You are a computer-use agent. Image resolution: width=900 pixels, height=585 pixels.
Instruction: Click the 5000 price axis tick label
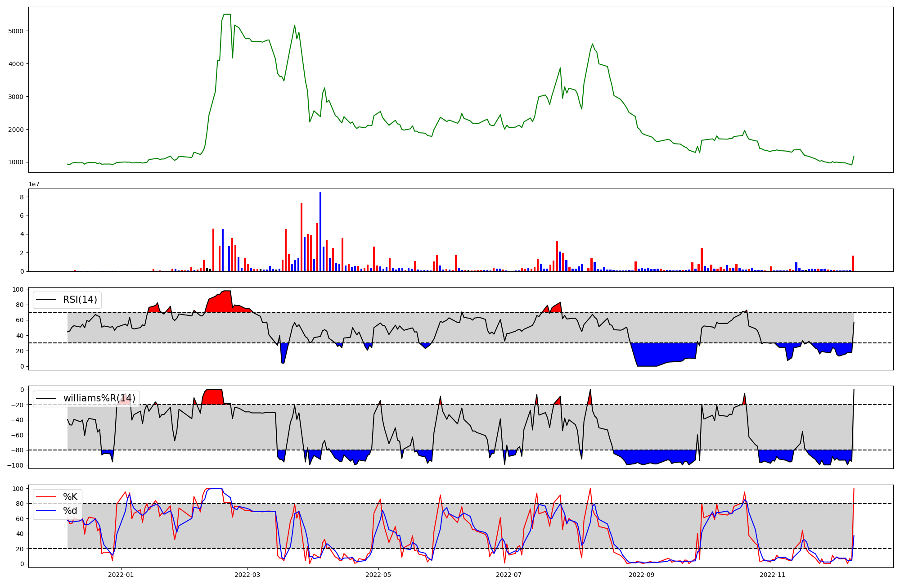coord(16,31)
